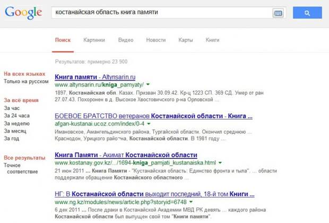Click the Google logo
This screenshot has width=329, height=223.
[23, 13]
